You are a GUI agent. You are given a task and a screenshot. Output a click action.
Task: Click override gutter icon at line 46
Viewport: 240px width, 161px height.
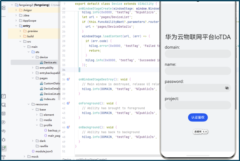(68, 127)
